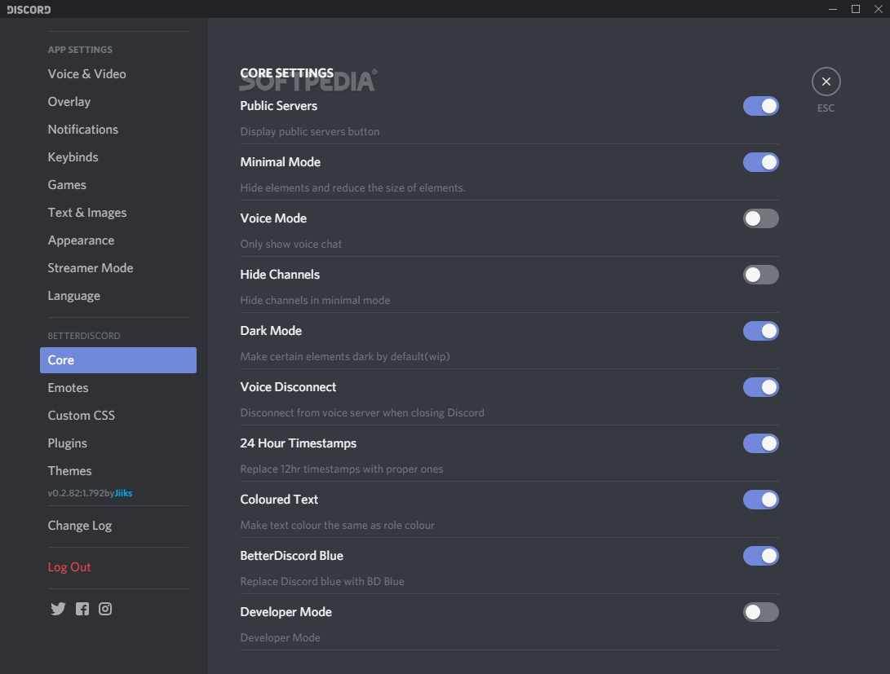
Task: Open the Notifications settings page
Action: (118, 130)
